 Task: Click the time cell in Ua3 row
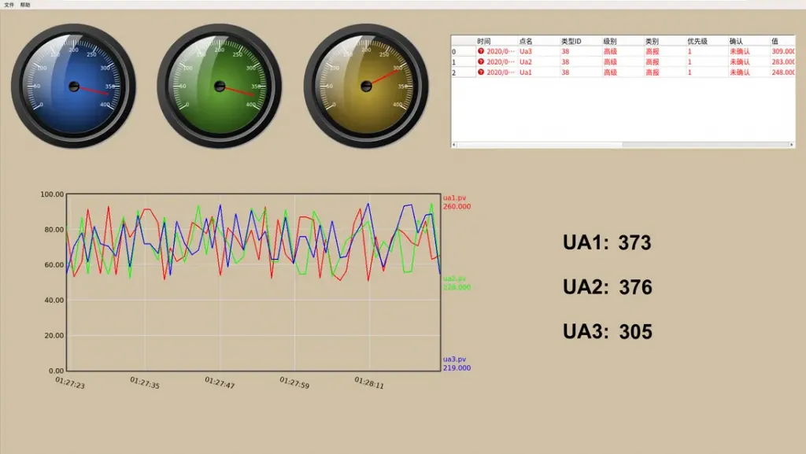tap(497, 51)
